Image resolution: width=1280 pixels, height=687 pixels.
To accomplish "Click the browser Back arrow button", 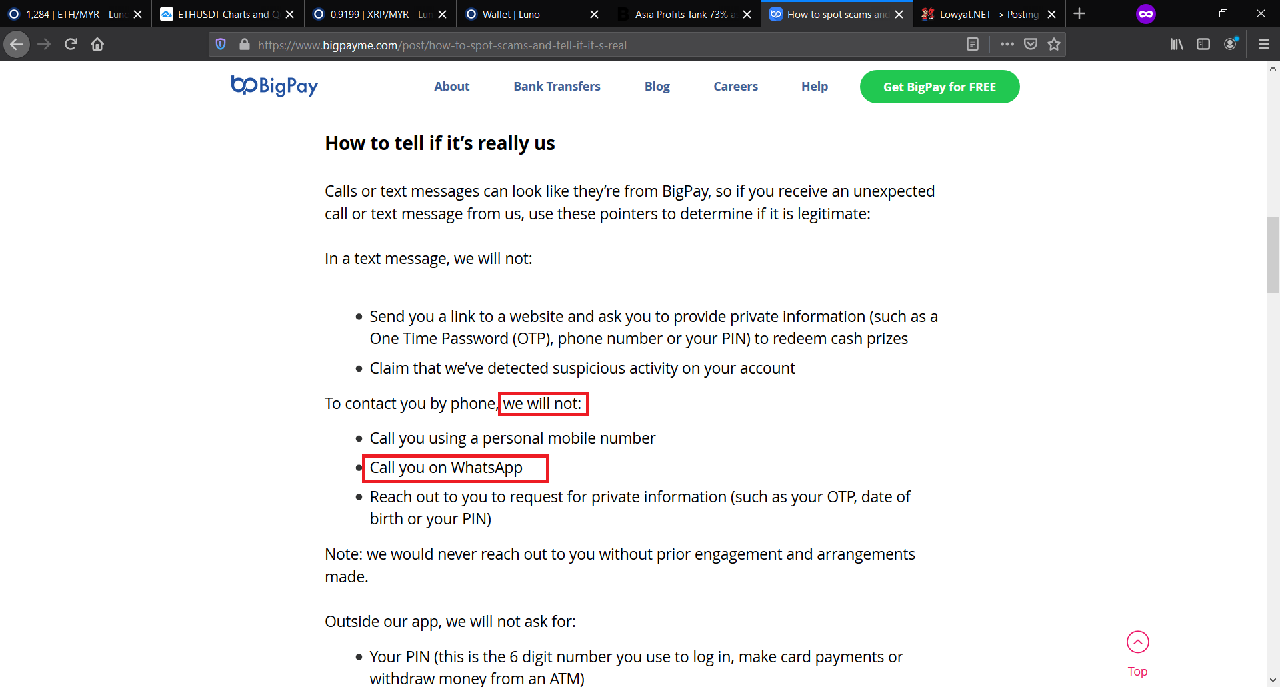I will [17, 45].
